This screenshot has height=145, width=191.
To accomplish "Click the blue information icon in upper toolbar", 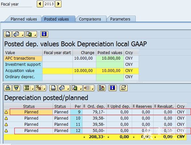I will (44, 34).
